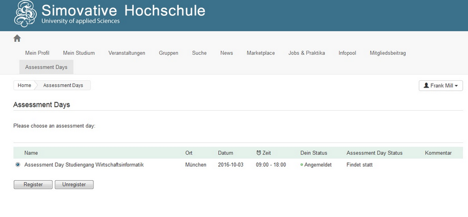Viewport: 468px width, 217px height.
Task: Open the News section
Action: pyautogui.click(x=227, y=53)
